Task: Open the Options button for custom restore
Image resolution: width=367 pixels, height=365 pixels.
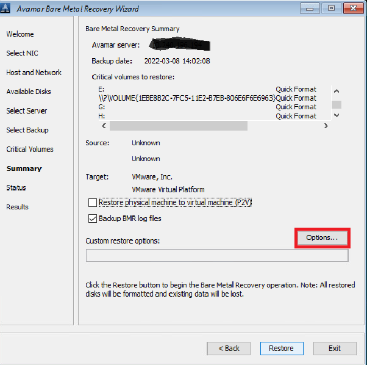Action: (322, 238)
